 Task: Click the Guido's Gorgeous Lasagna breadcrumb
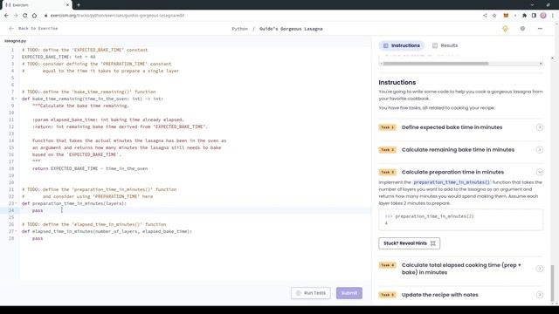(x=291, y=29)
